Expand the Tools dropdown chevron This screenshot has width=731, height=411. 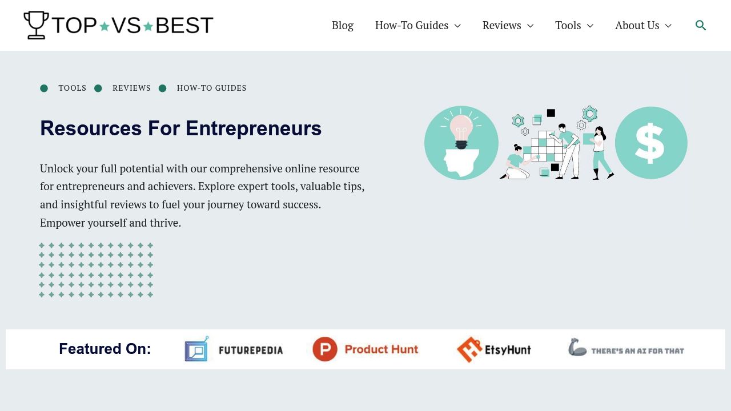click(x=590, y=26)
